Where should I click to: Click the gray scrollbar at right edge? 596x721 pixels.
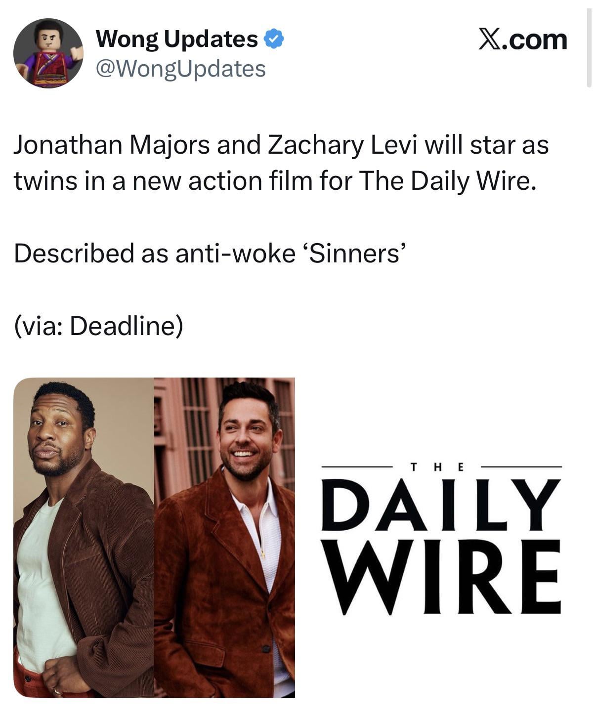coord(589,48)
